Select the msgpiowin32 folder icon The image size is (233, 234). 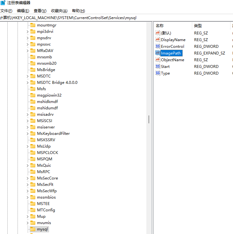(33, 95)
